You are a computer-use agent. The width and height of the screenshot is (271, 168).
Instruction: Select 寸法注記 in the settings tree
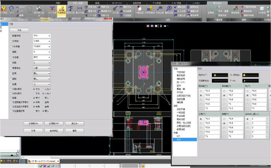pyautogui.click(x=181, y=72)
